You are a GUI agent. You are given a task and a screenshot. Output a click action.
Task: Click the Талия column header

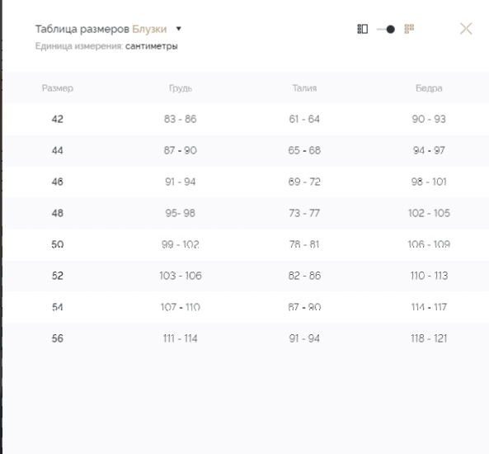(304, 88)
